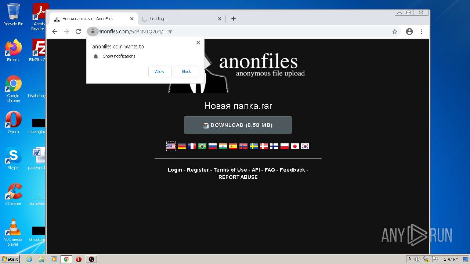Open the volume control in tray
Viewport: 470px width, 264px height.
pyautogui.click(x=417, y=259)
